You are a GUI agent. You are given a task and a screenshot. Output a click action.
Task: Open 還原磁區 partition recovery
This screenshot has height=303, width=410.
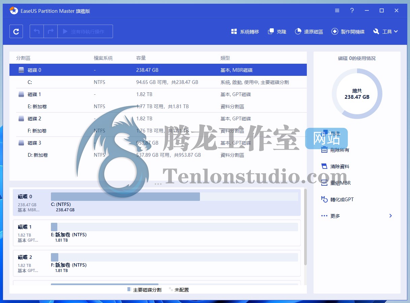(309, 32)
